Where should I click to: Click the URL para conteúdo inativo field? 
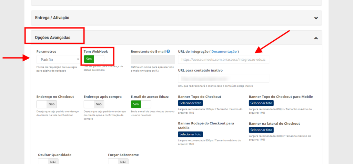223,78
